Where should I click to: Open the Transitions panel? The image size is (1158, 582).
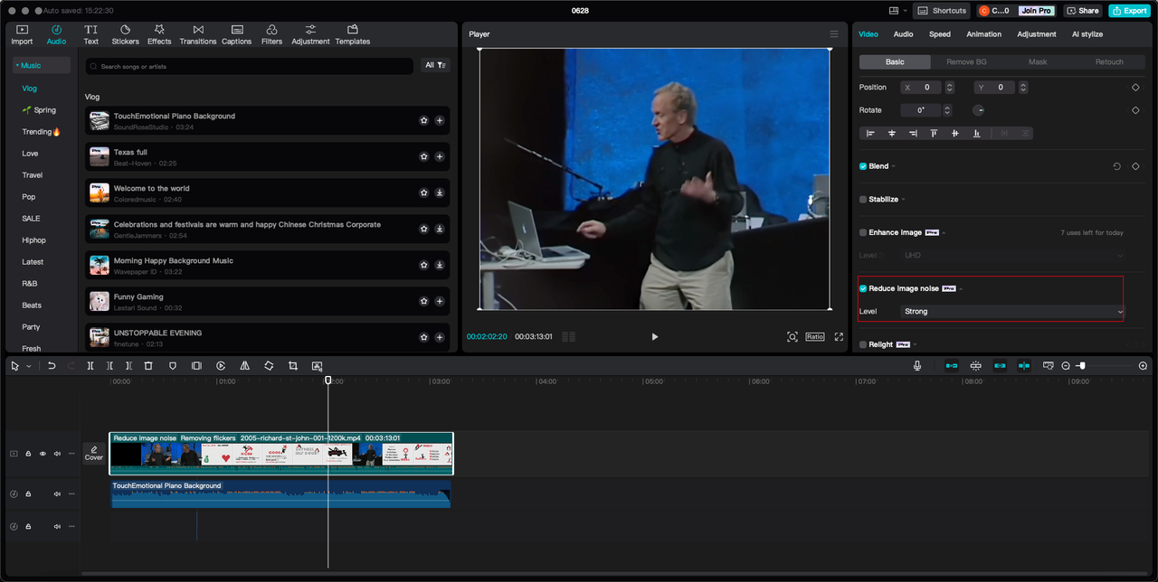tap(198, 34)
